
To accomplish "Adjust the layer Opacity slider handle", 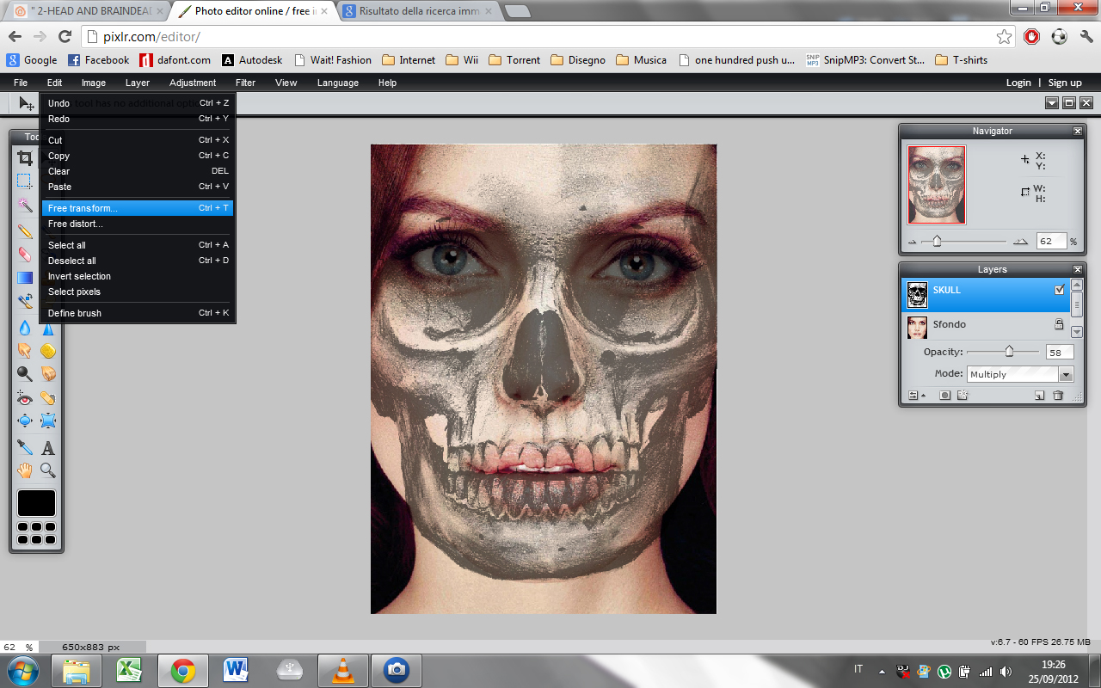I will point(1009,351).
